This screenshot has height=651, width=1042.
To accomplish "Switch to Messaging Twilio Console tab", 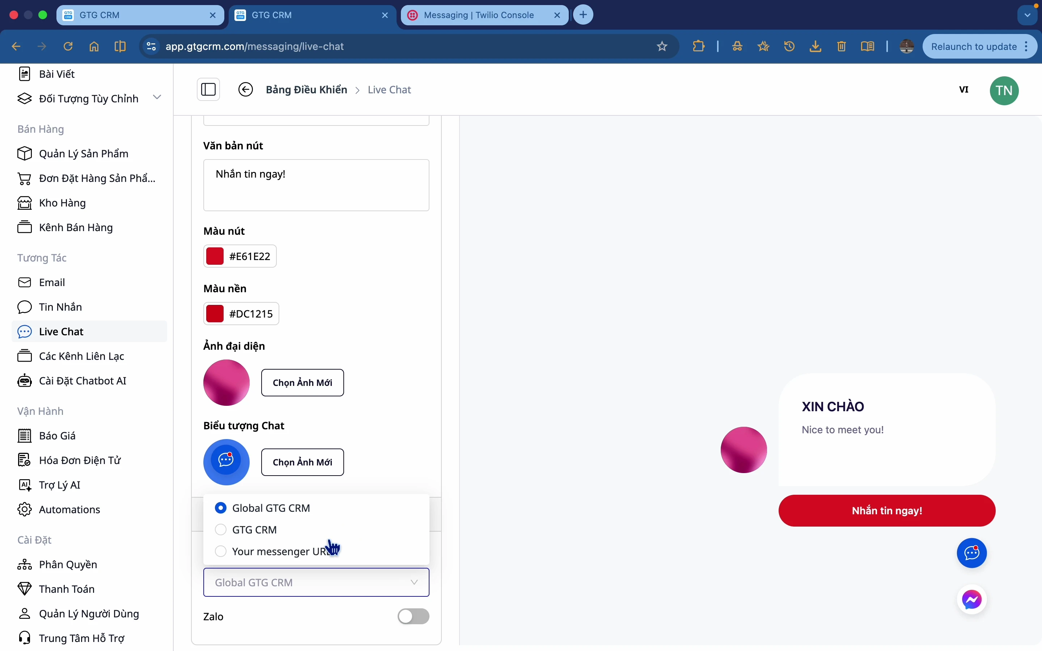I will click(x=478, y=15).
